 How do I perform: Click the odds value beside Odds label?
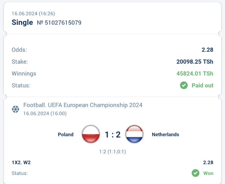(x=207, y=50)
